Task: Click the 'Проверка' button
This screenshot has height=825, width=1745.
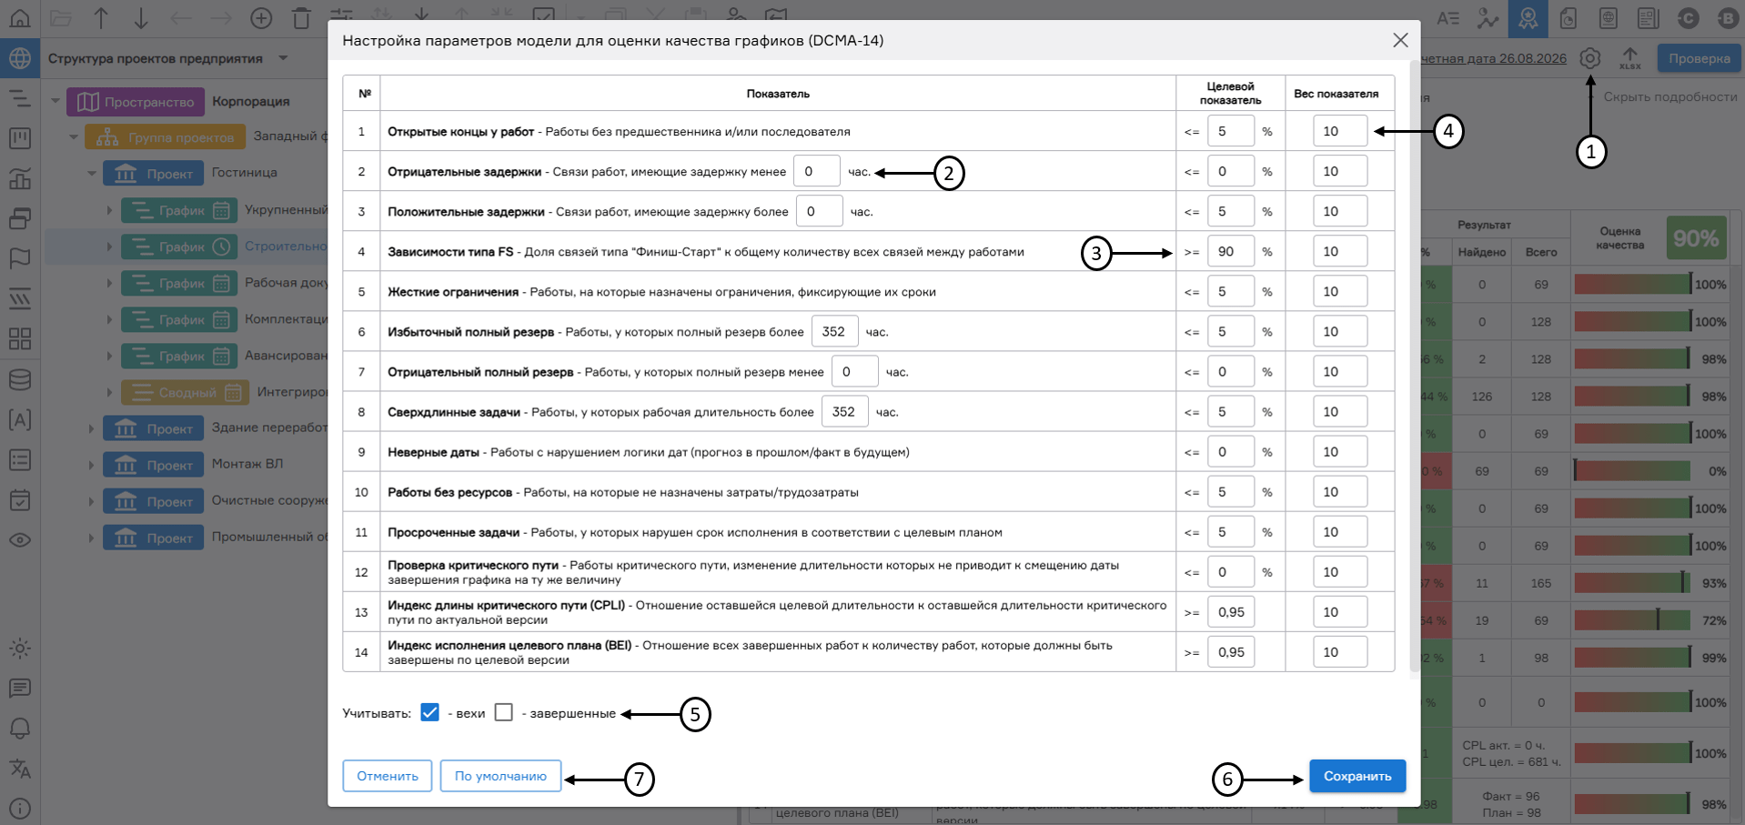Action: pyautogui.click(x=1699, y=58)
